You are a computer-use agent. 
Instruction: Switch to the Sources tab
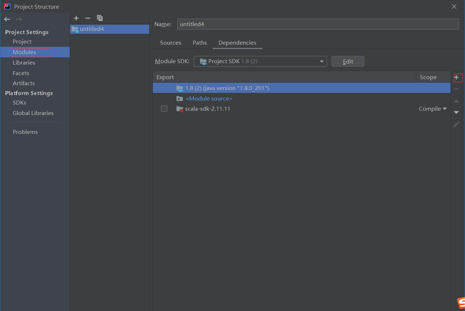click(171, 42)
